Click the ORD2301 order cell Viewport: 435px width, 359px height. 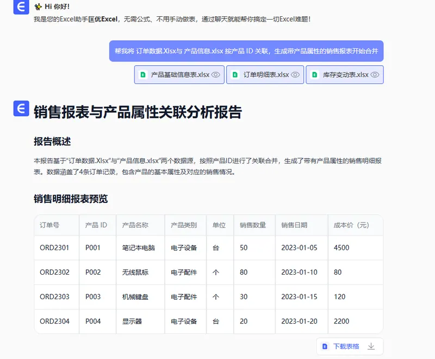[x=54, y=248]
